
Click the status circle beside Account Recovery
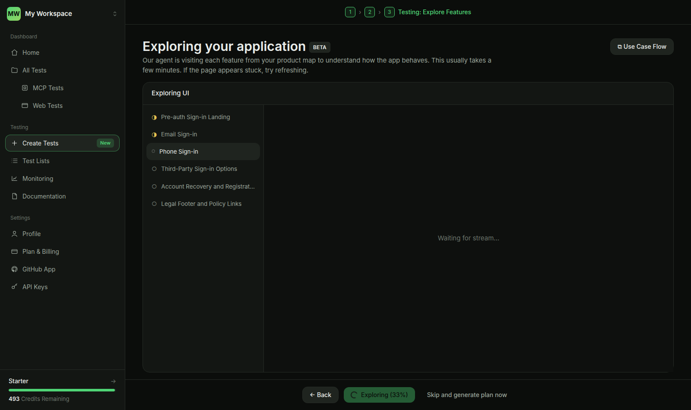[154, 186]
